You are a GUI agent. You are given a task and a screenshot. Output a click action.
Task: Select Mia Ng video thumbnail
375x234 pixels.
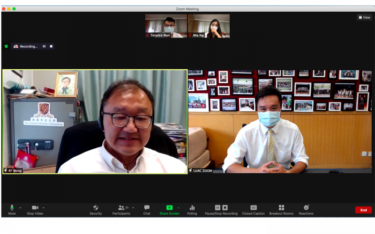click(209, 26)
